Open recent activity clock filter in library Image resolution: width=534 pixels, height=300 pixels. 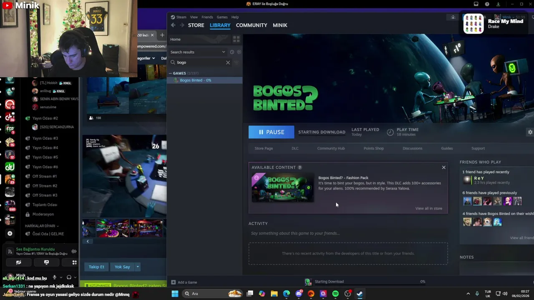(232, 52)
